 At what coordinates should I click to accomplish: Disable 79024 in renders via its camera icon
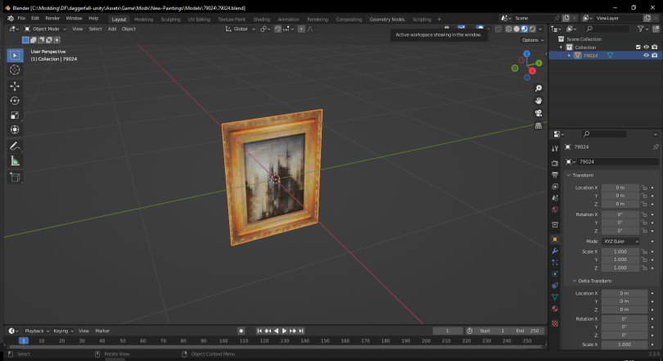click(x=655, y=56)
